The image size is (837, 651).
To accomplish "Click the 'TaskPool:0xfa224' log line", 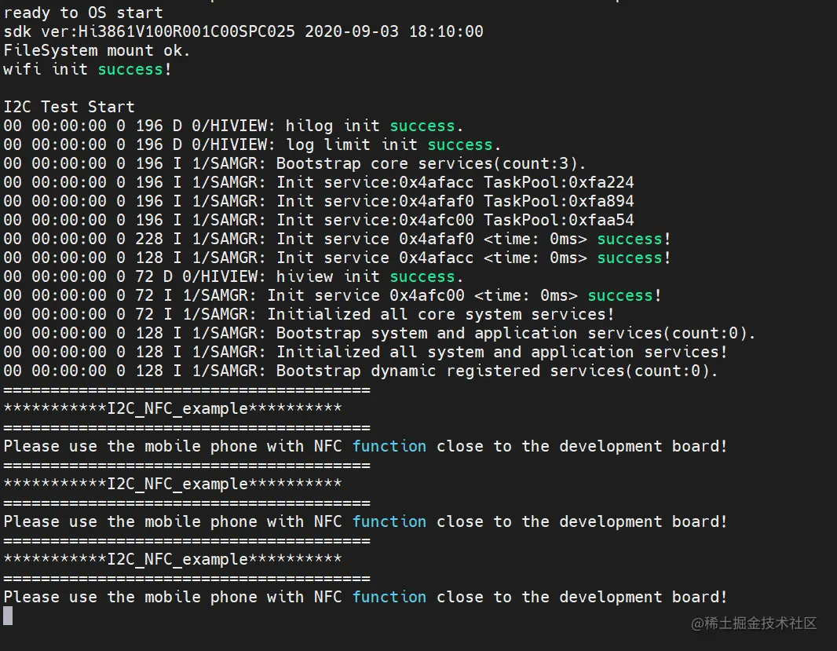I will coord(319,183).
